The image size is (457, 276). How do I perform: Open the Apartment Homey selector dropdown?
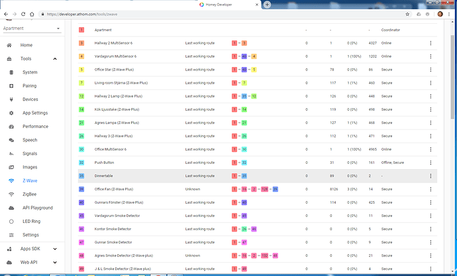tap(32, 29)
